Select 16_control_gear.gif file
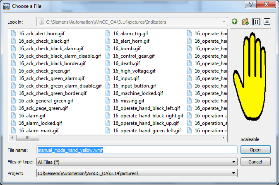Image resolution: width=279 pixels, height=185 pixels. (134, 56)
